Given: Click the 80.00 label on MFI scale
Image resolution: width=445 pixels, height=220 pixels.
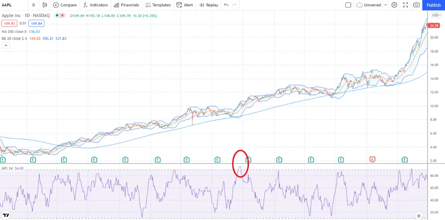Looking at the screenshot, I should 435,176.
